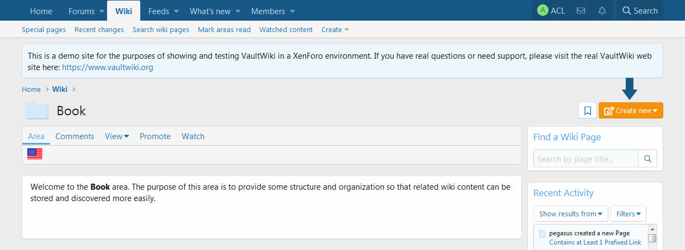Click the Book area folder icon

point(37,110)
